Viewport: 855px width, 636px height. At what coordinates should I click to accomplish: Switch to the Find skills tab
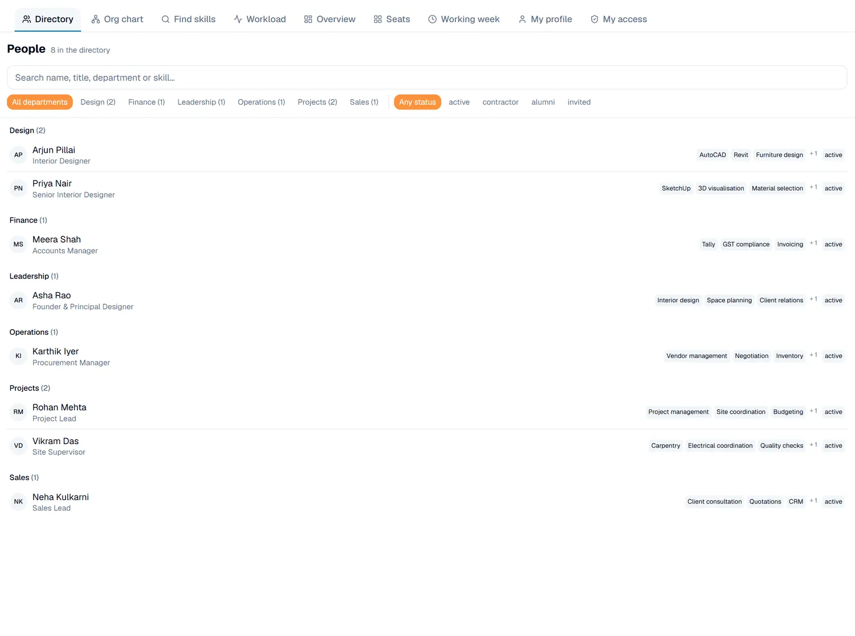[188, 19]
